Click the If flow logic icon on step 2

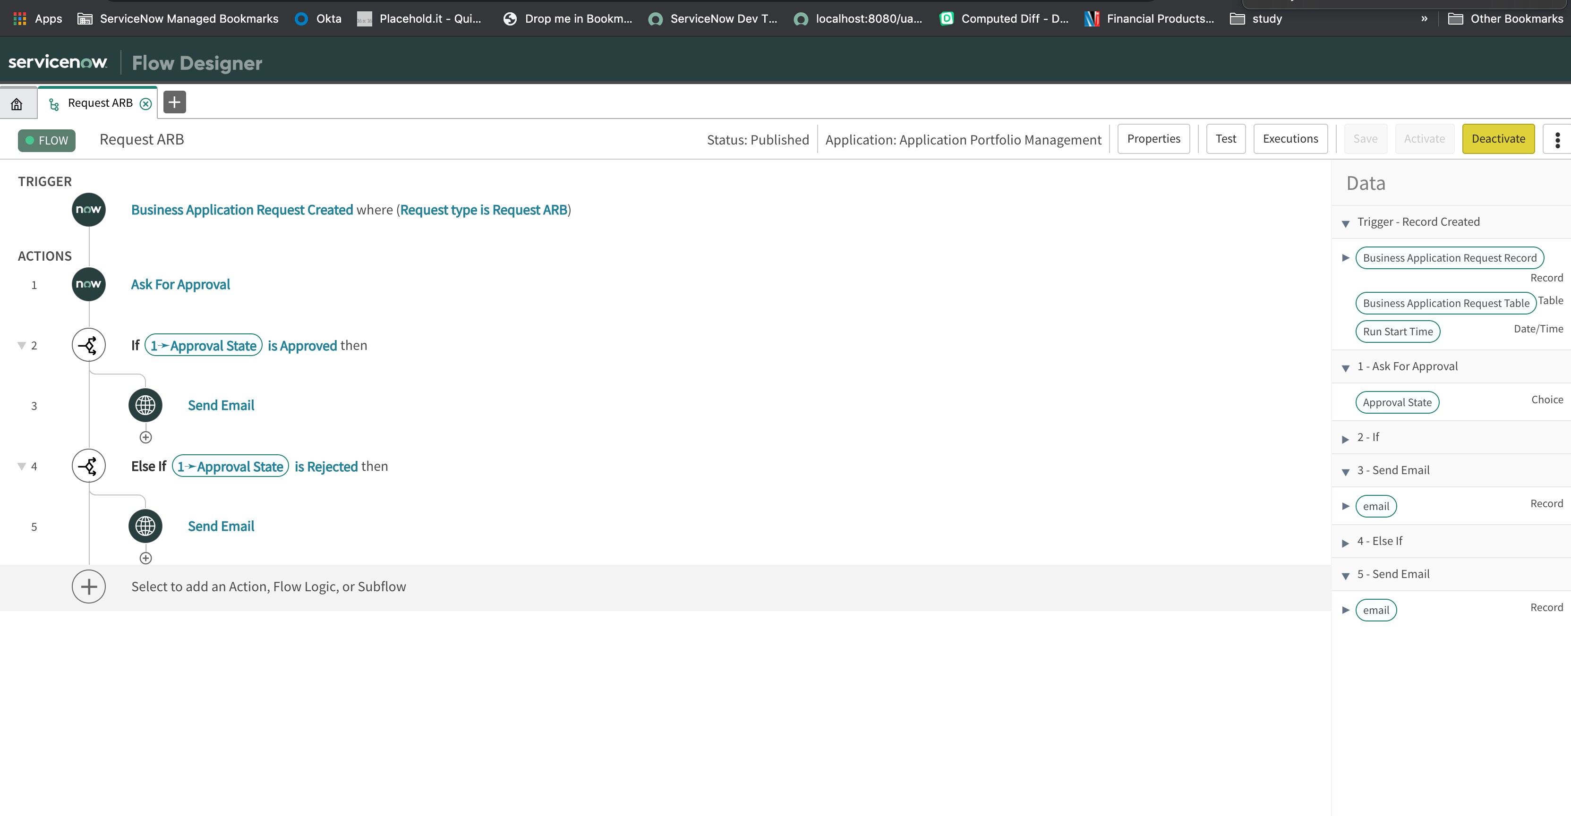[88, 345]
